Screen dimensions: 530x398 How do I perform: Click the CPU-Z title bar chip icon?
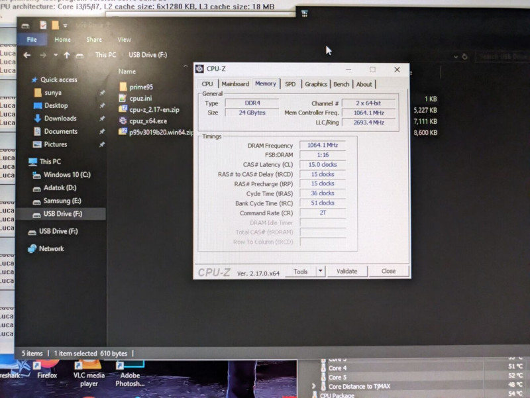pyautogui.click(x=199, y=69)
